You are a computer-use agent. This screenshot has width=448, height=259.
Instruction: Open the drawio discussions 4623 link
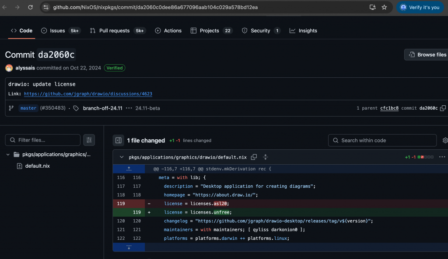88,94
